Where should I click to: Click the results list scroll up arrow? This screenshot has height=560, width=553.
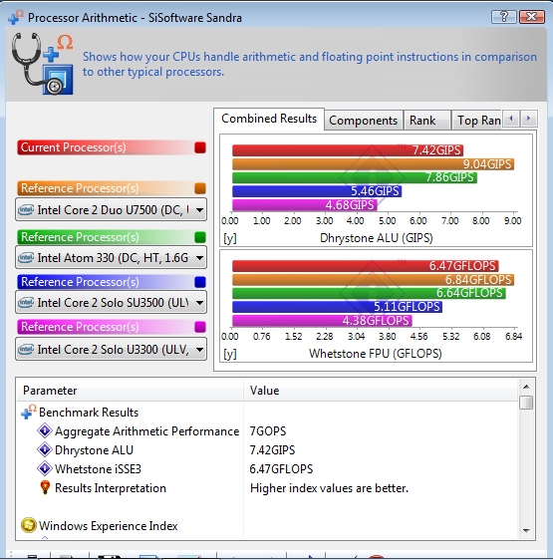pyautogui.click(x=526, y=387)
